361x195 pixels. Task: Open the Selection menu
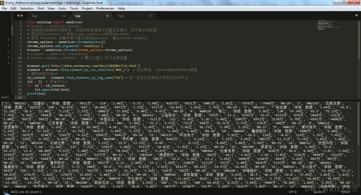[x=27, y=8]
